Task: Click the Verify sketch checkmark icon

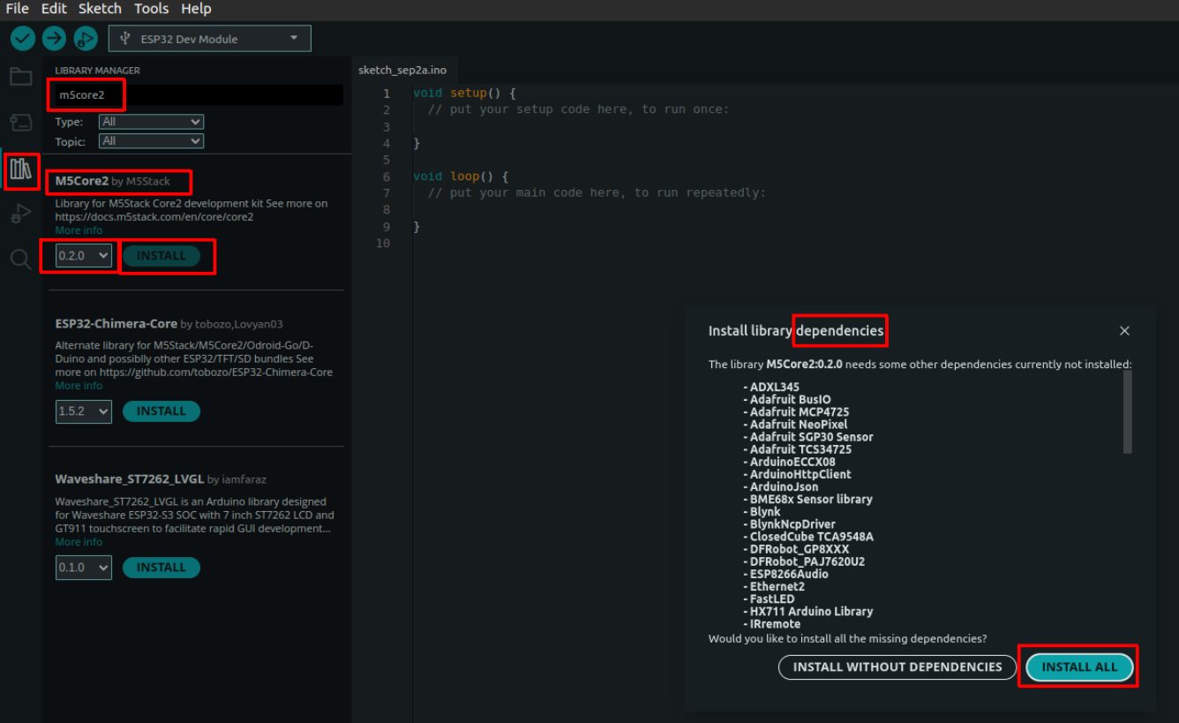Action: tap(23, 39)
